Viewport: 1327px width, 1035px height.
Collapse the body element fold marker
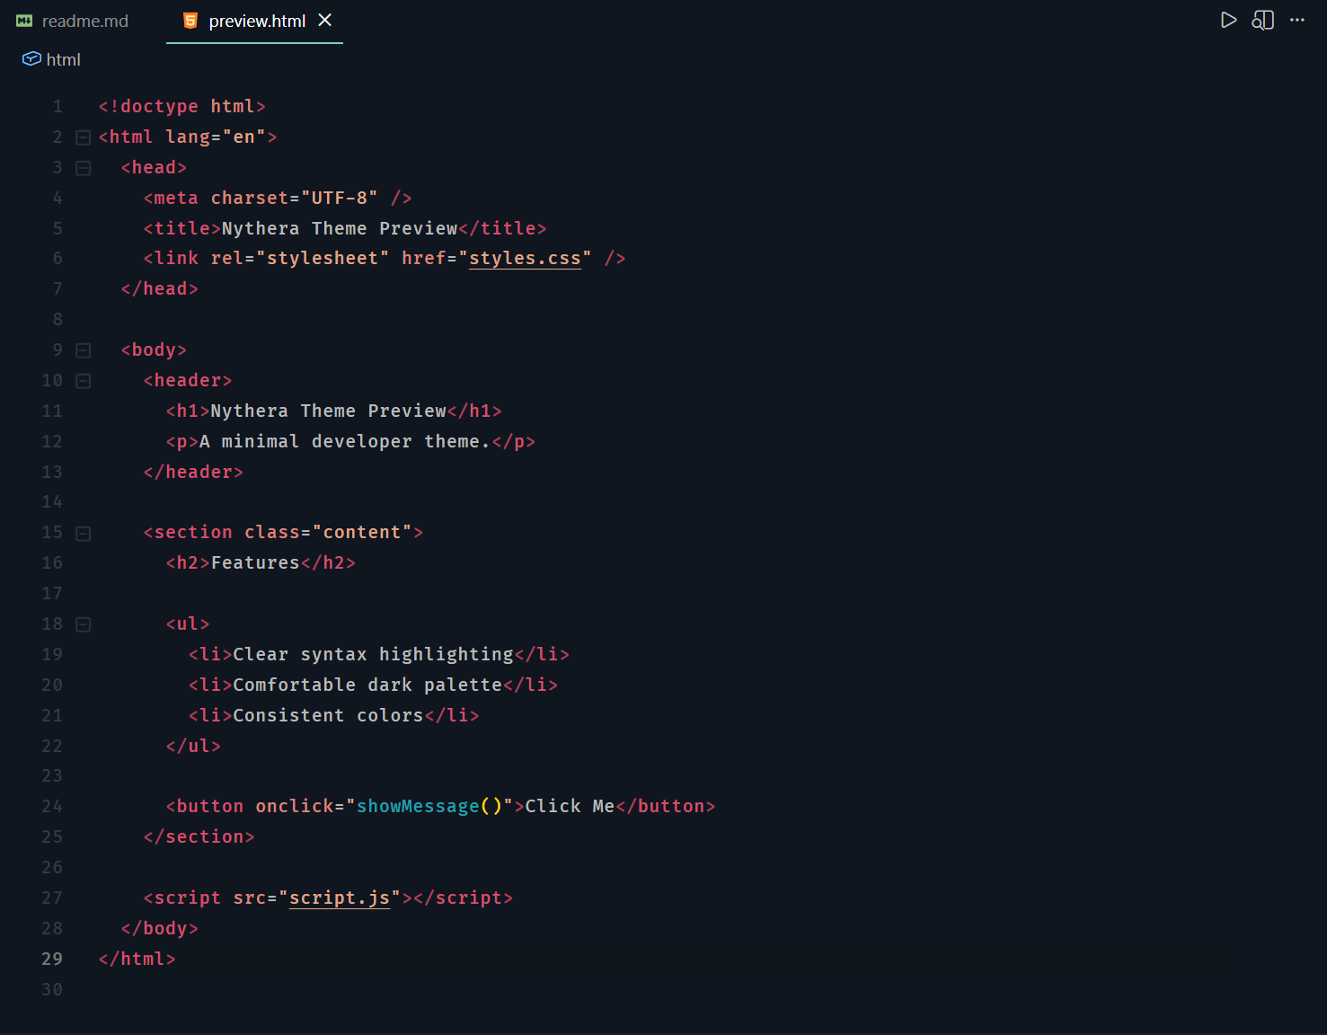point(83,349)
